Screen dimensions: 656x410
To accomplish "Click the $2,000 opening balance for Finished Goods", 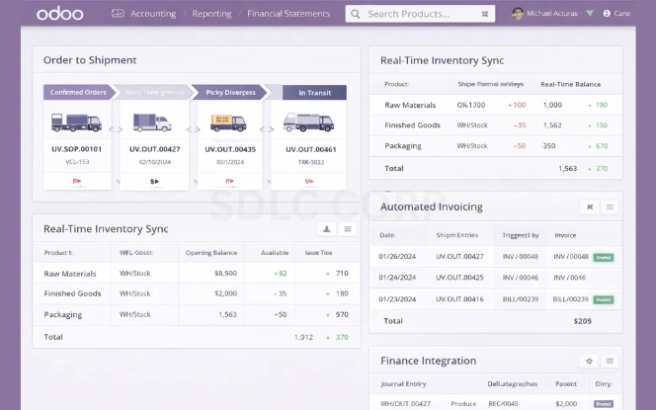I will pyautogui.click(x=225, y=293).
